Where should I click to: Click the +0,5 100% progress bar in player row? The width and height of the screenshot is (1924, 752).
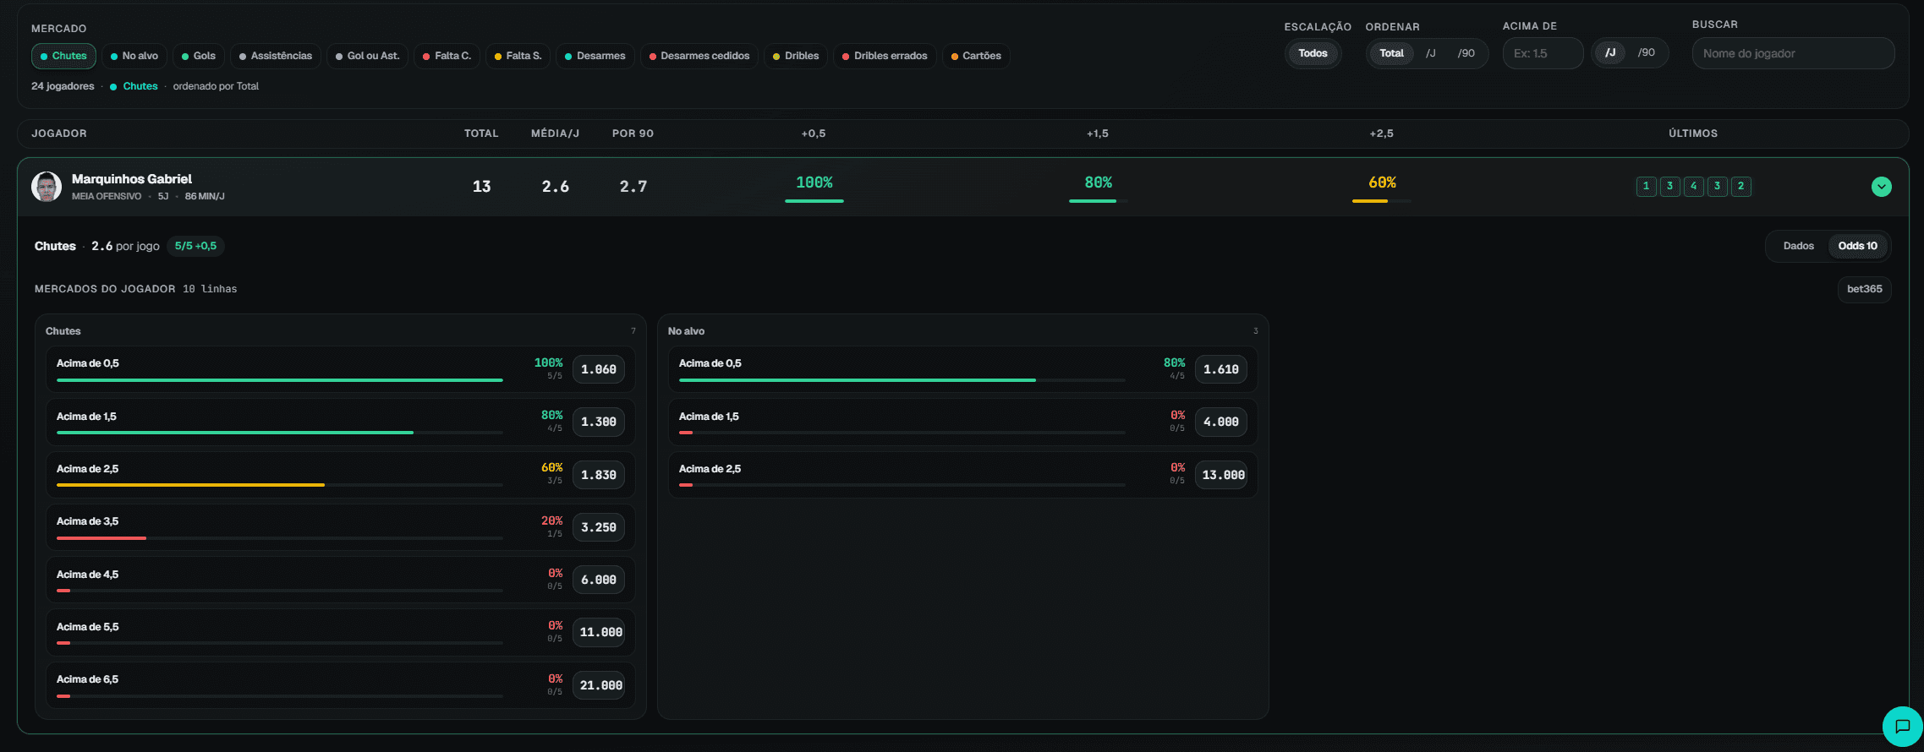814,201
